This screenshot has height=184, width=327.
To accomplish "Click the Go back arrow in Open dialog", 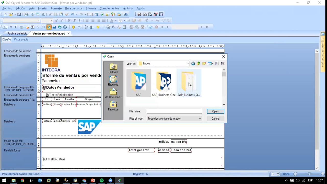I will [193, 64].
